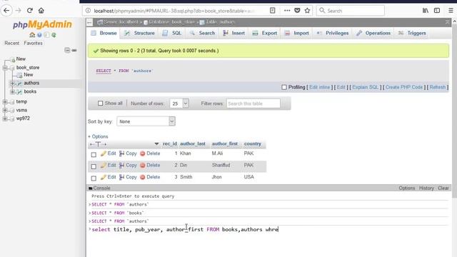Toggle the Profiling checkbox
The image size is (457, 257).
tap(284, 87)
